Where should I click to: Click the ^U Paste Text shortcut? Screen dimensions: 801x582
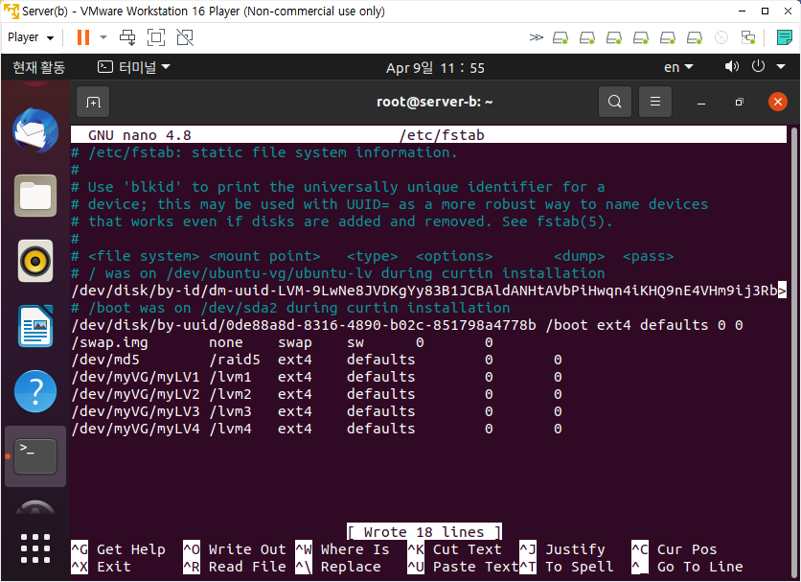(463, 567)
